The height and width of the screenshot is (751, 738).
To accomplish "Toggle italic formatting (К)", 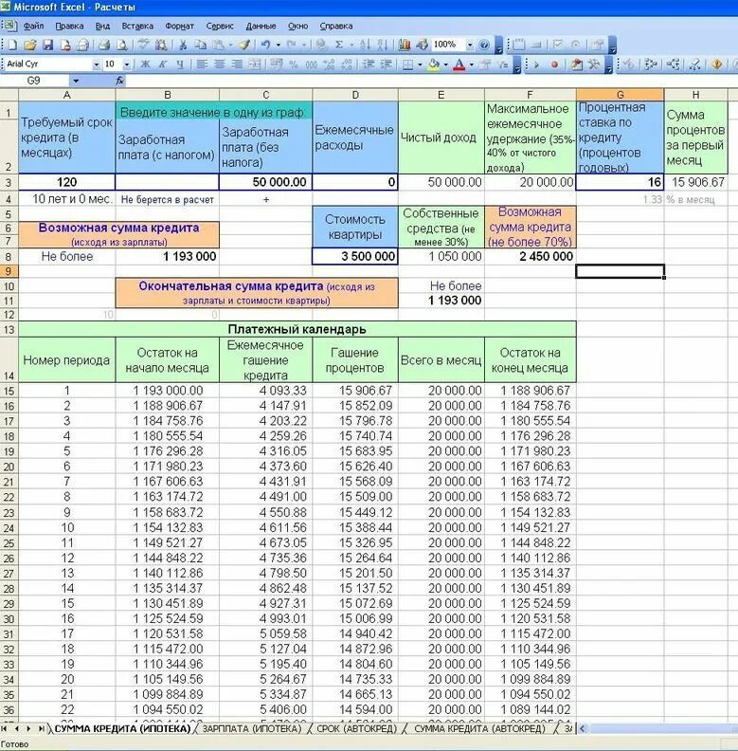I will point(163,64).
